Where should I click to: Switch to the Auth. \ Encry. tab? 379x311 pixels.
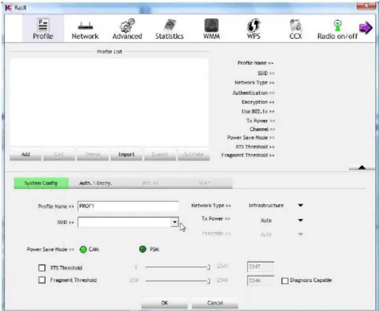point(95,183)
